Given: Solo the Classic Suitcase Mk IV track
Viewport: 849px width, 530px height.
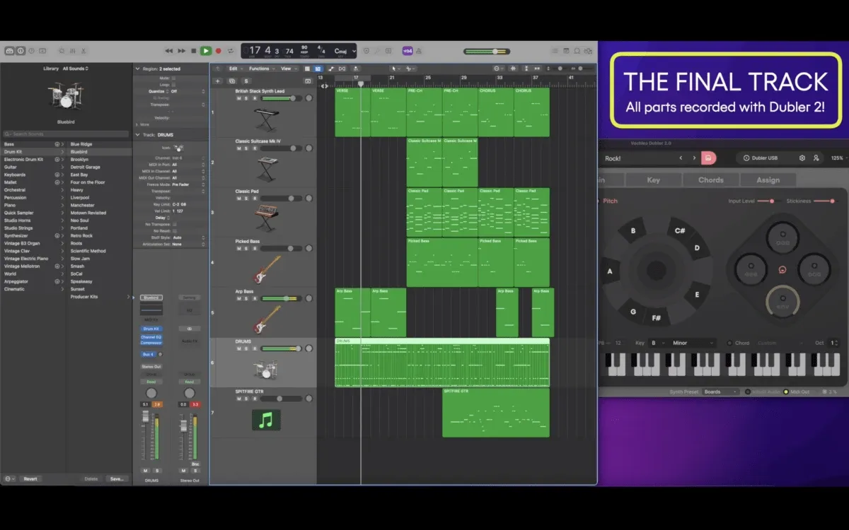Looking at the screenshot, I should tap(246, 148).
